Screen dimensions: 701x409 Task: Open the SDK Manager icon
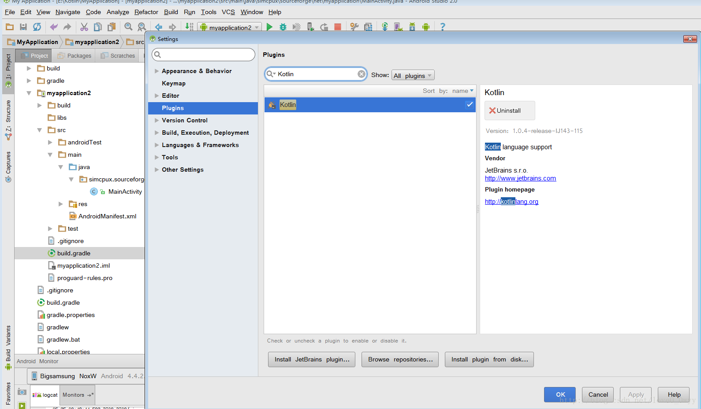click(x=412, y=27)
